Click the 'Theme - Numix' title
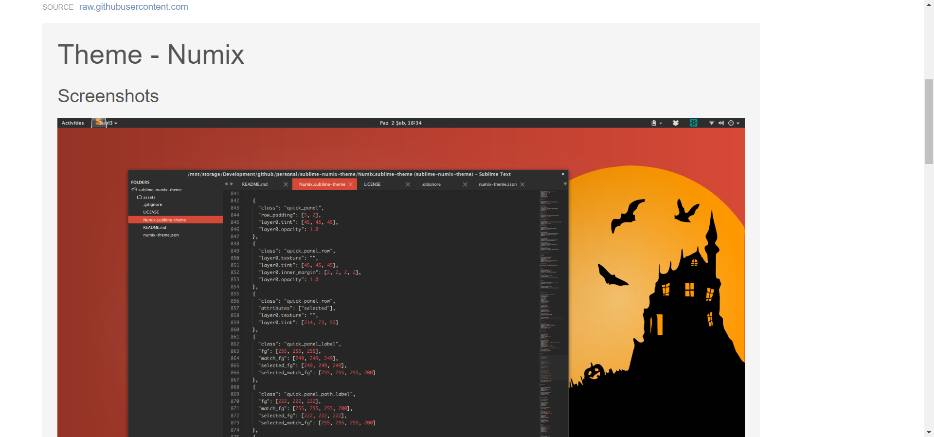Image resolution: width=934 pixels, height=437 pixels. [x=151, y=54]
